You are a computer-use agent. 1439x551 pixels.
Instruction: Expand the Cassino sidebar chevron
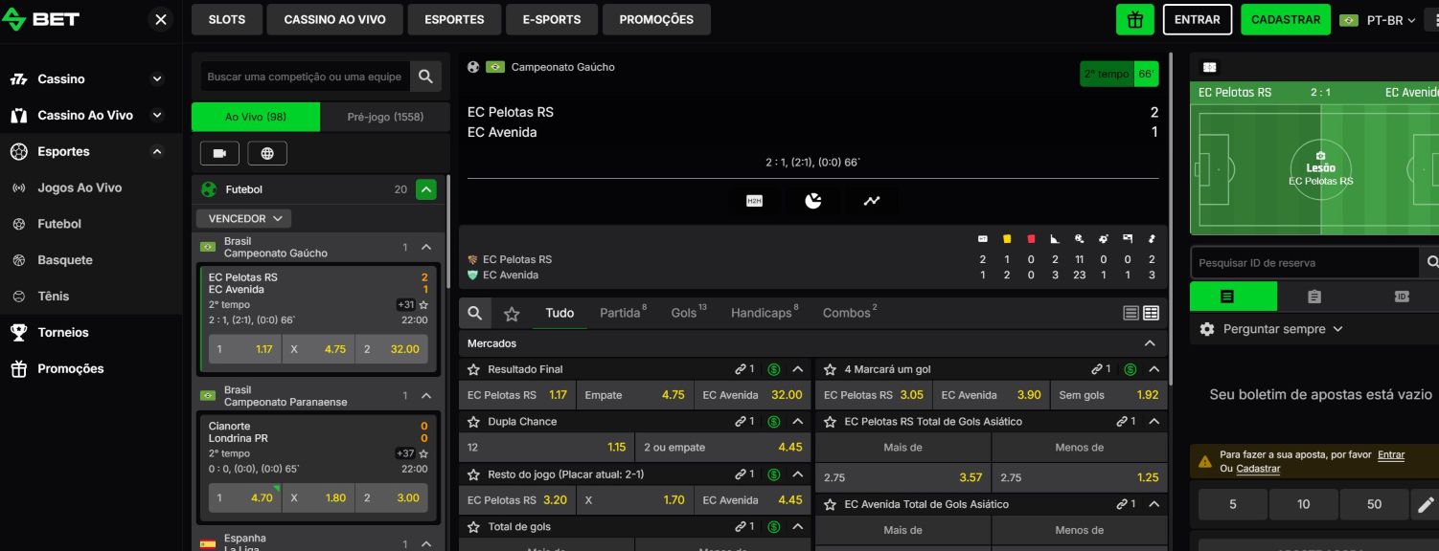click(x=157, y=79)
